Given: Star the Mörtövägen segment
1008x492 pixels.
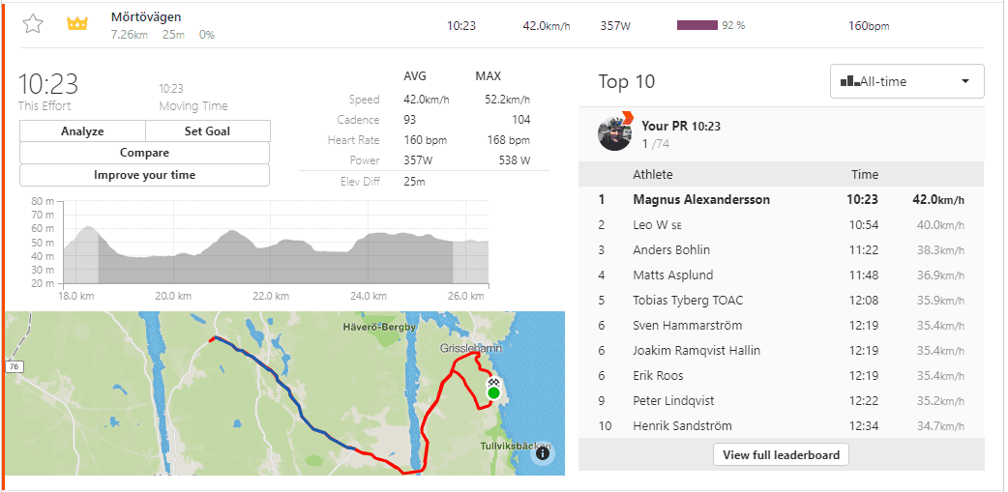Looking at the screenshot, I should [33, 24].
